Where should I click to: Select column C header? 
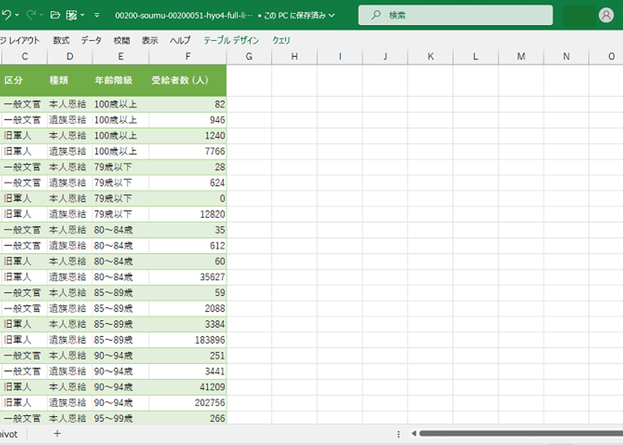pos(25,57)
